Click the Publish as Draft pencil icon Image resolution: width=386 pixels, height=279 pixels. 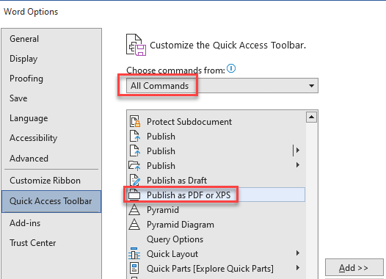coord(135,181)
